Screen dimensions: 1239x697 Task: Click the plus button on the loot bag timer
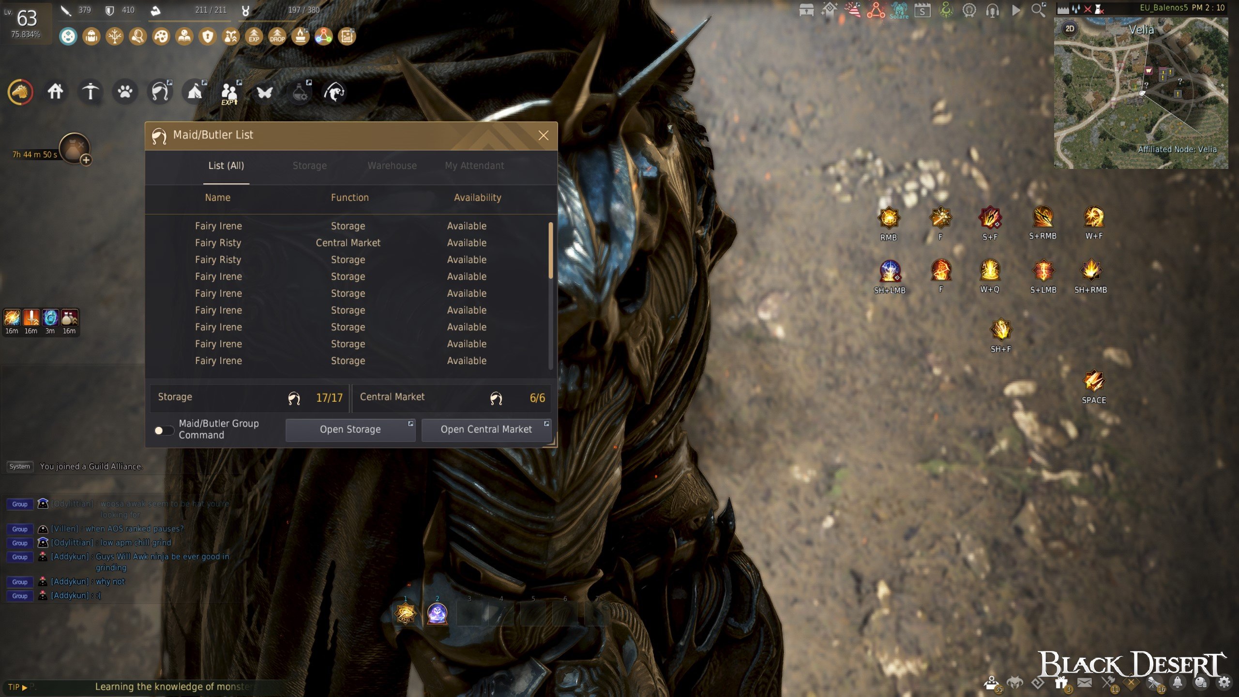click(x=86, y=160)
